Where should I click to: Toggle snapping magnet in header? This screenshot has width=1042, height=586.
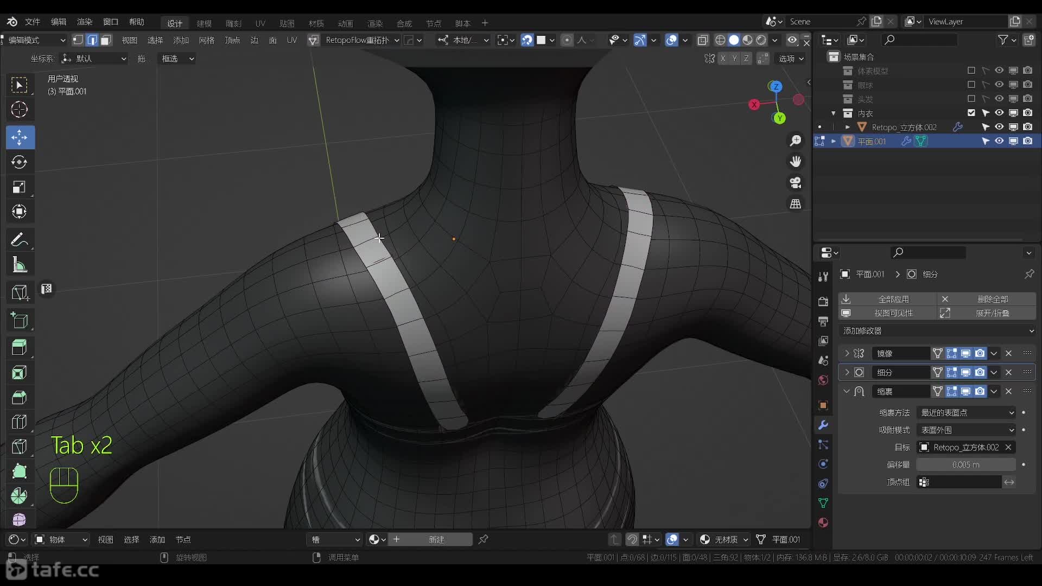pyautogui.click(x=527, y=40)
